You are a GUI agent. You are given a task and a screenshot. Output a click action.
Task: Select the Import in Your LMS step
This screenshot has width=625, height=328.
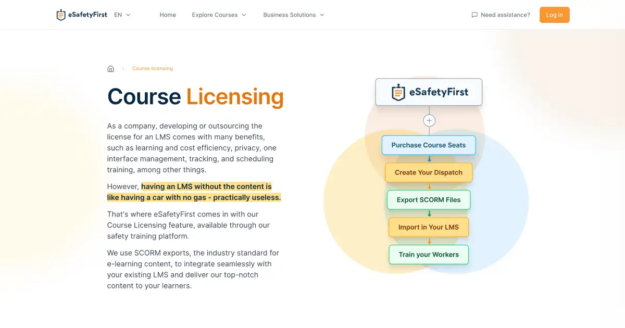click(x=429, y=227)
